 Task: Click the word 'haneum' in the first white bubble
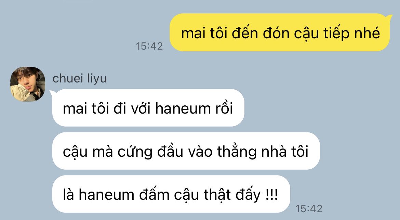click(x=183, y=108)
